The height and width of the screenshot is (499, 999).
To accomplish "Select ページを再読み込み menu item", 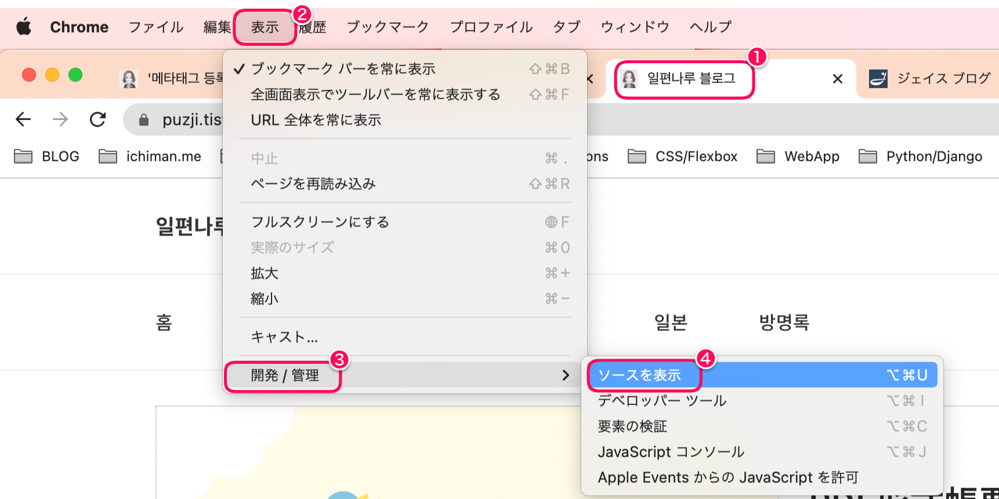I will click(x=405, y=184).
